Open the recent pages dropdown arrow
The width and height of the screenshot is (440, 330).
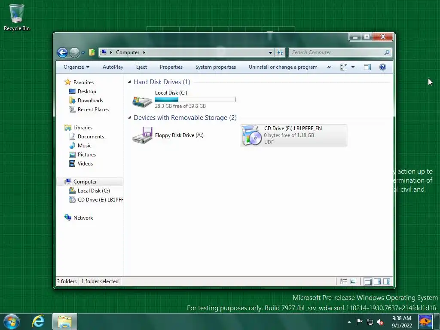83,52
